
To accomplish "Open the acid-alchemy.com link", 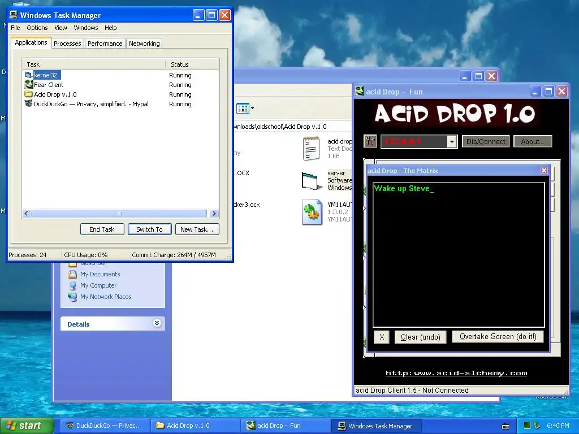I will [x=456, y=373].
